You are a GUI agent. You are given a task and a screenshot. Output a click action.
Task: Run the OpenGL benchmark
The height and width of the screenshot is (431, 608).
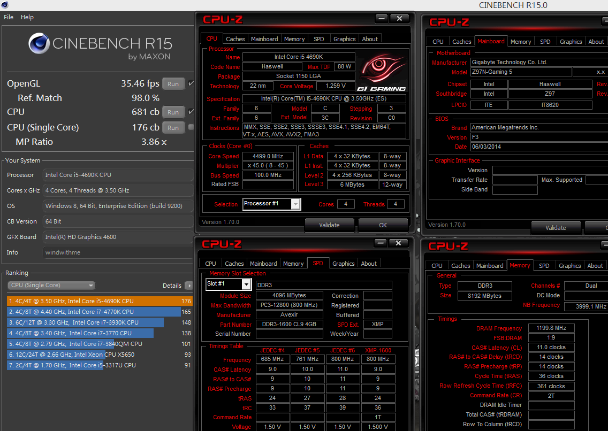coord(173,83)
